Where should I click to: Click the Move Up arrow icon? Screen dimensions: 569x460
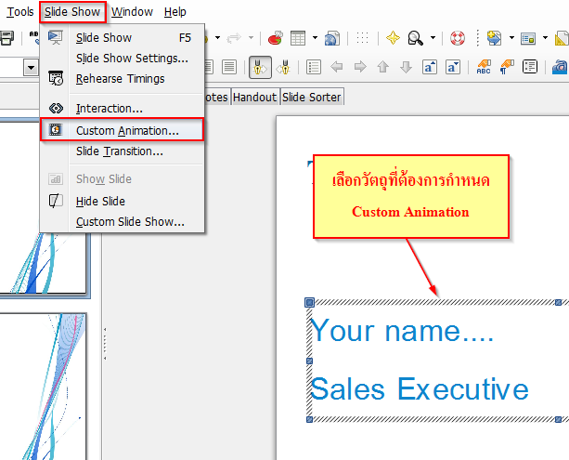pos(383,67)
